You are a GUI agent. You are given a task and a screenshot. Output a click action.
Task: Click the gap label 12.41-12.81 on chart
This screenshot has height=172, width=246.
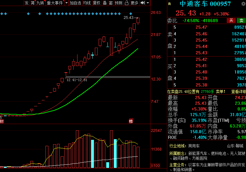pyautogui.click(x=77, y=80)
